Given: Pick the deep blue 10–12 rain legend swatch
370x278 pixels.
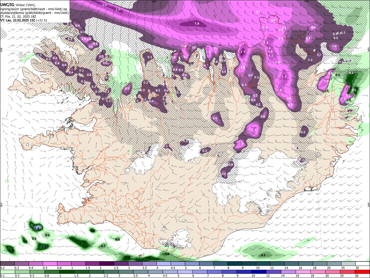Looking at the screenshot, I should tap(259, 272).
